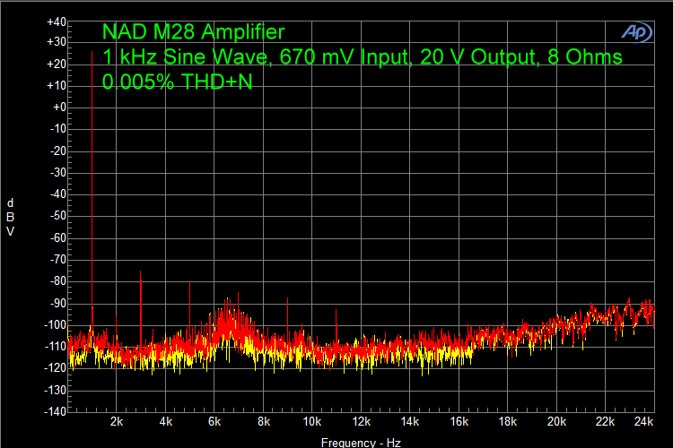The width and height of the screenshot is (673, 448).
Task: Click the 16k tick label on x-axis
Action: (459, 421)
